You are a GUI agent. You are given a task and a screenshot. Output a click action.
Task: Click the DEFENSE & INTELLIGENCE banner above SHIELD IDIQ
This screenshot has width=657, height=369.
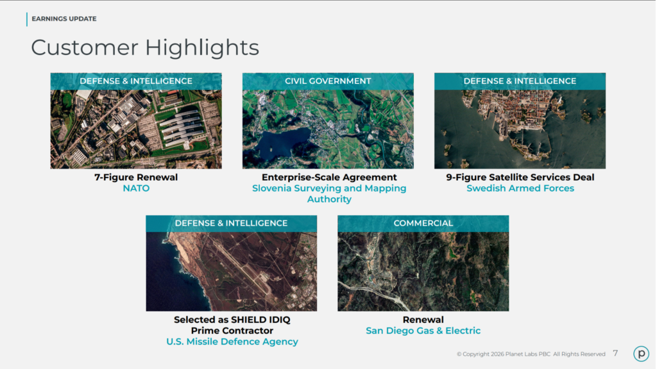click(x=232, y=223)
